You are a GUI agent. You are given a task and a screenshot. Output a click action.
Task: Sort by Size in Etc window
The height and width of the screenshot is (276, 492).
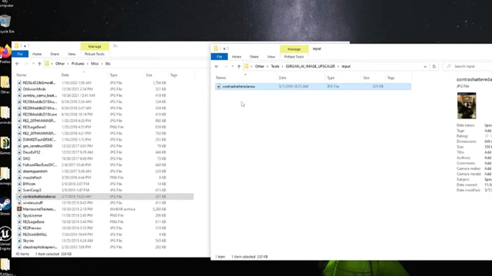point(149,75)
